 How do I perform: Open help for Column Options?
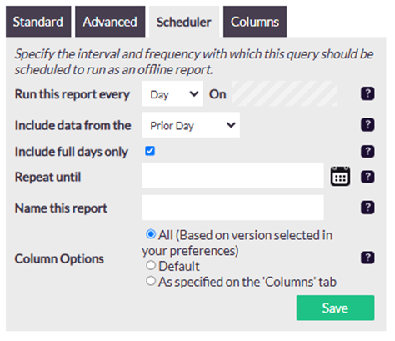[367, 258]
